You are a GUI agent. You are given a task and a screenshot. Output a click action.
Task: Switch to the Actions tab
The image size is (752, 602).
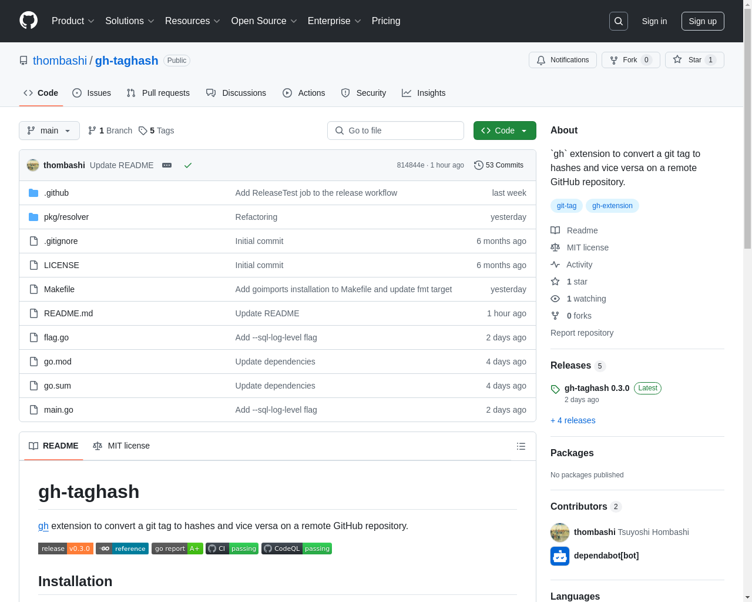click(x=304, y=93)
